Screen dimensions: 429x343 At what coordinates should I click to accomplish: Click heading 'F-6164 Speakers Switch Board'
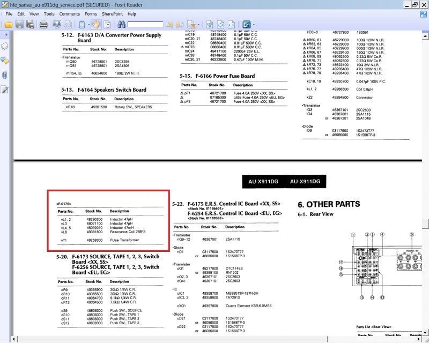112,90
